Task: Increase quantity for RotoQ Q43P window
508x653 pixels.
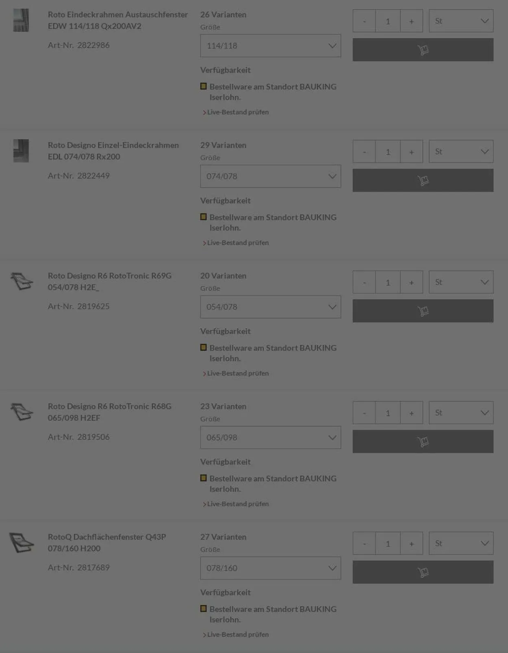Action: 411,543
